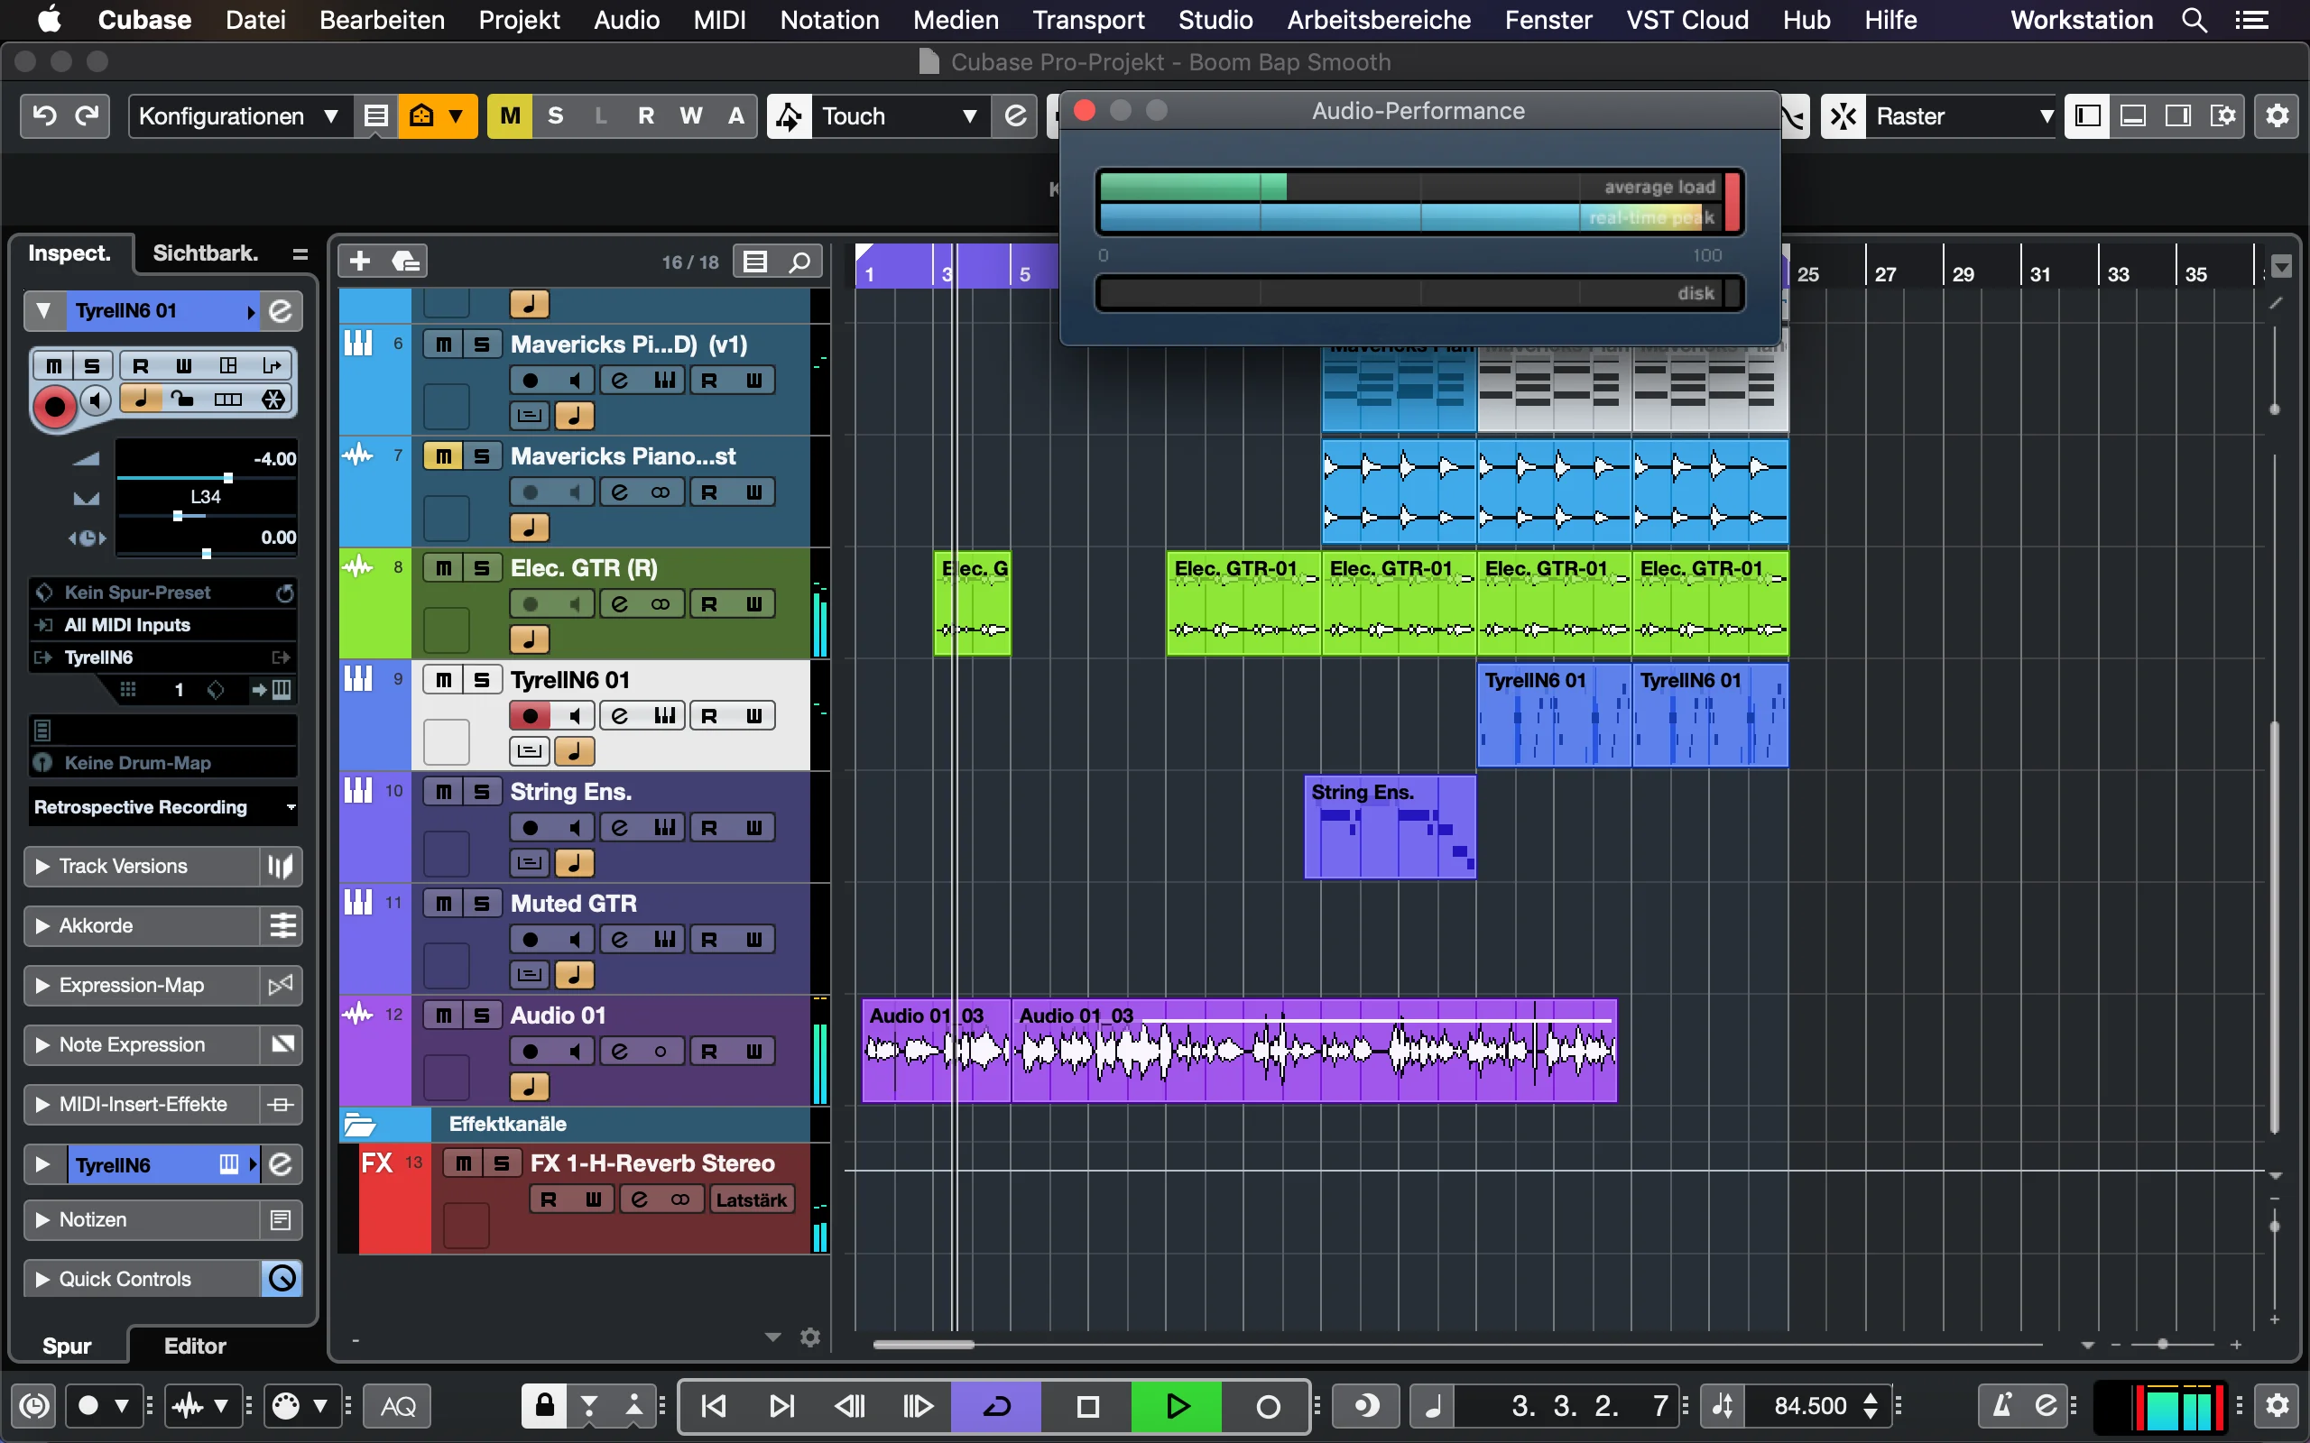Expand the Notizen inspector section
The image size is (2310, 1443).
pos(142,1219)
